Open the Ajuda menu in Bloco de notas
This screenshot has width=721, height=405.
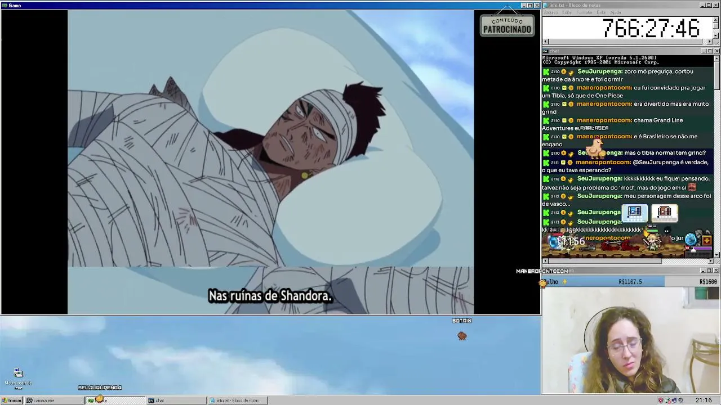point(616,12)
